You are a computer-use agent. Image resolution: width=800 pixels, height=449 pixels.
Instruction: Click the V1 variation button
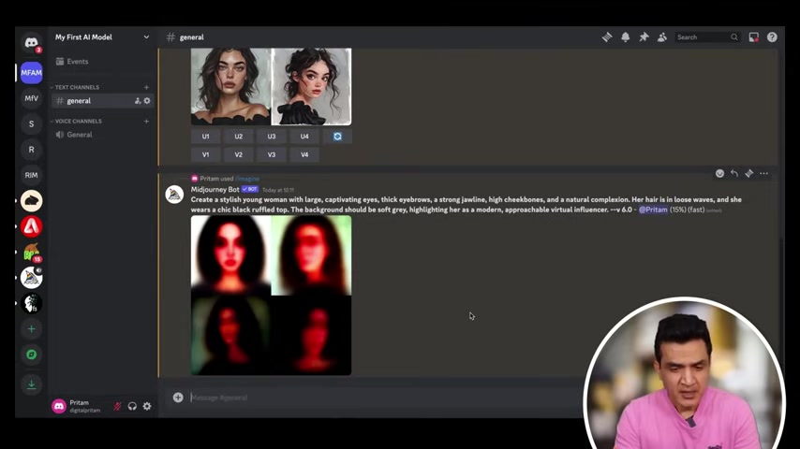click(x=205, y=155)
